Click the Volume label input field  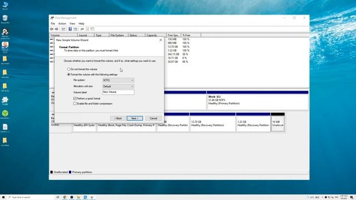tap(118, 92)
